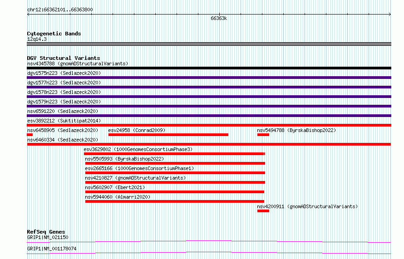Click the Cytogenetic Bands track heading
This screenshot has width=404, height=259.
pos(54,34)
